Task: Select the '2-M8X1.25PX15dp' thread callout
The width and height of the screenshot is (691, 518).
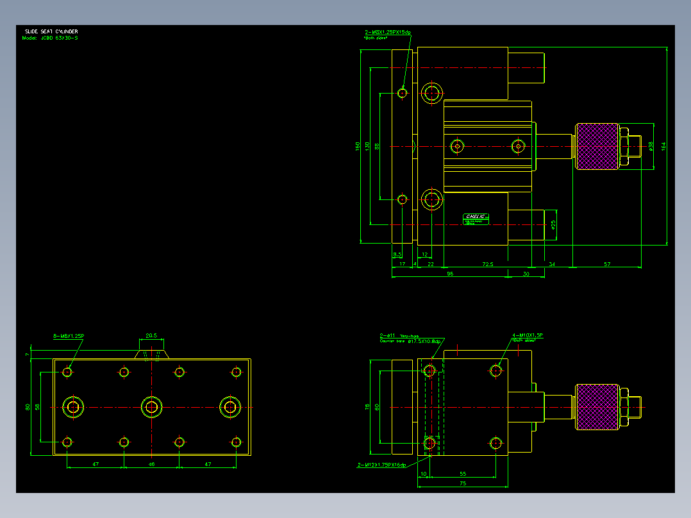Action: click(388, 32)
